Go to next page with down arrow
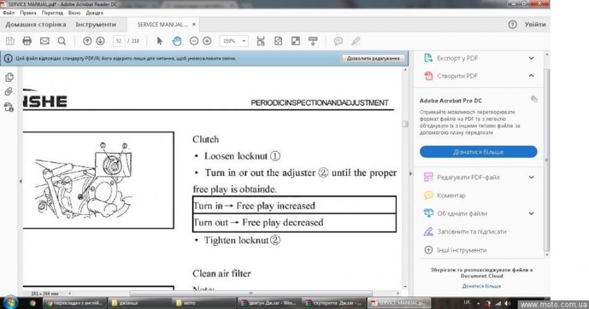The image size is (589, 309). pos(100,41)
